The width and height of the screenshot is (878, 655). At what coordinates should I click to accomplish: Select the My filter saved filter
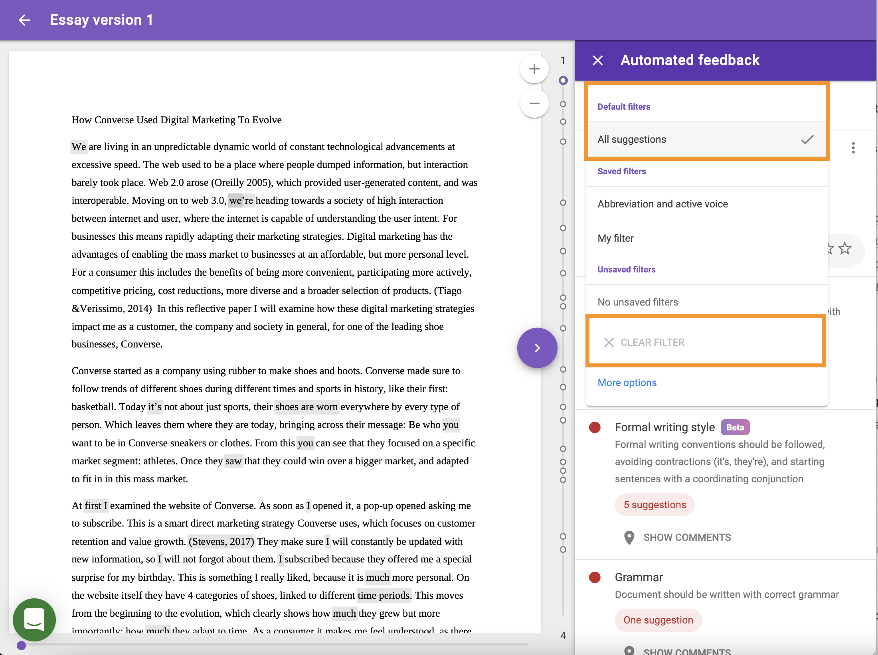pos(706,238)
